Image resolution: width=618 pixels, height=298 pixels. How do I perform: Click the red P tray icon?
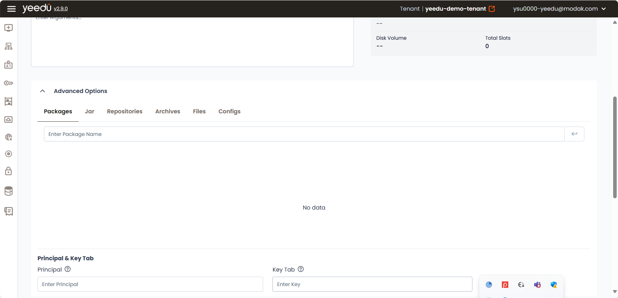[x=505, y=284]
